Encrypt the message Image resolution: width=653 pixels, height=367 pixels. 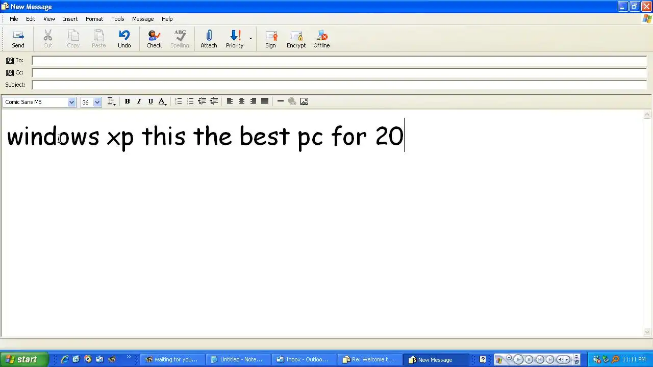point(296,39)
